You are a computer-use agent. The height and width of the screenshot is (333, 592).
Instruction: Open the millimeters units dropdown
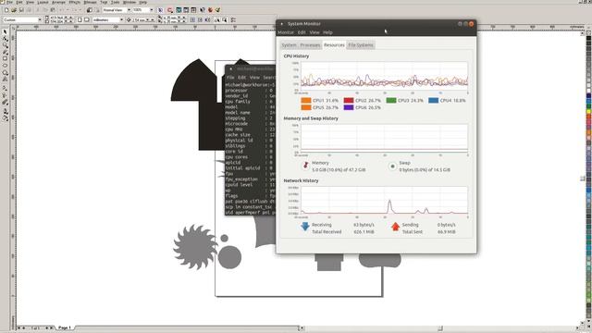tap(121, 19)
